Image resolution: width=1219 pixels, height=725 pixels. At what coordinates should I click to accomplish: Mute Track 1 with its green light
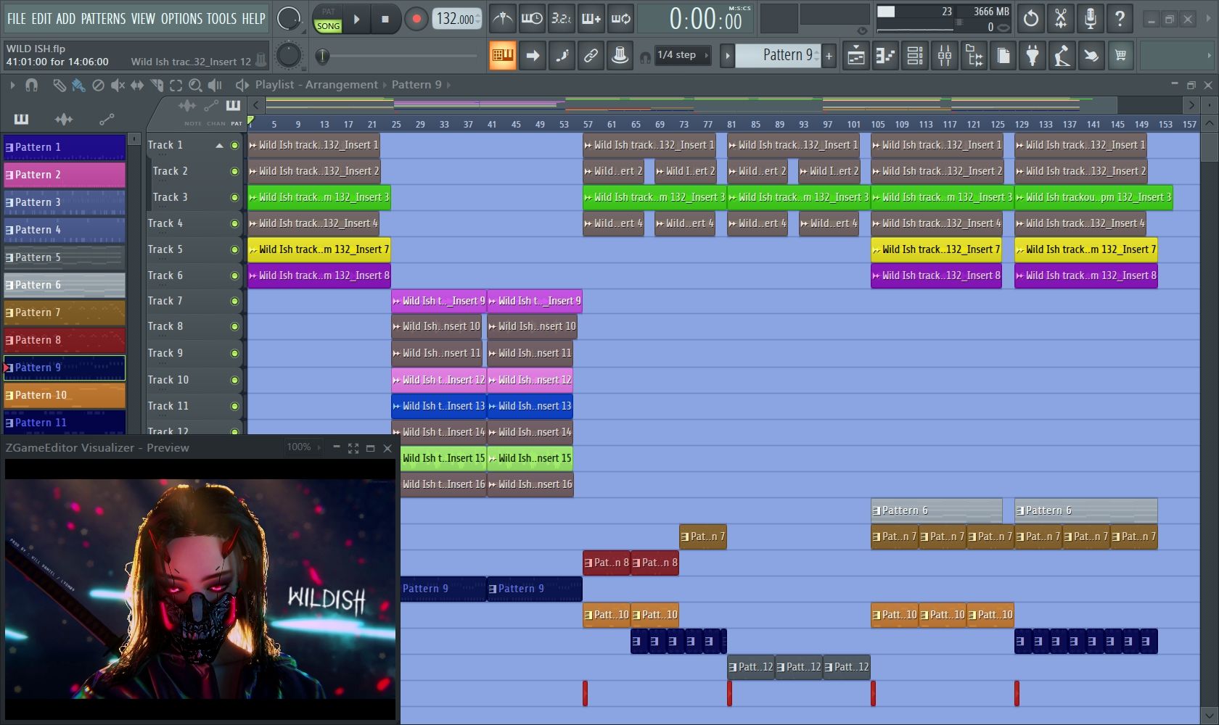click(x=234, y=146)
